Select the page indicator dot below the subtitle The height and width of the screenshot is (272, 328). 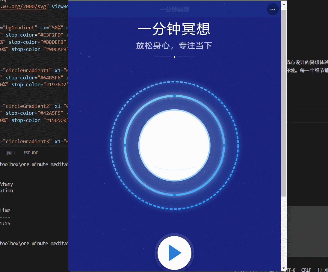point(174,57)
